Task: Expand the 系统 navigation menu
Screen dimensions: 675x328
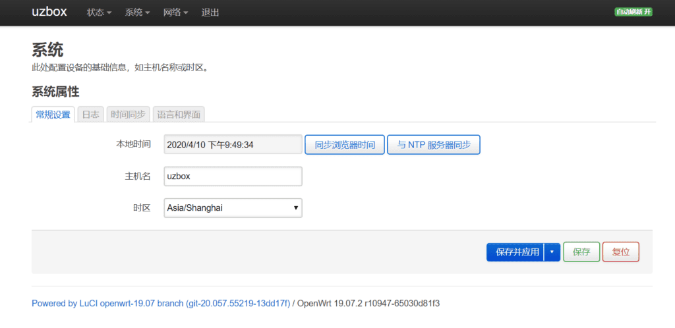Action: pyautogui.click(x=137, y=13)
